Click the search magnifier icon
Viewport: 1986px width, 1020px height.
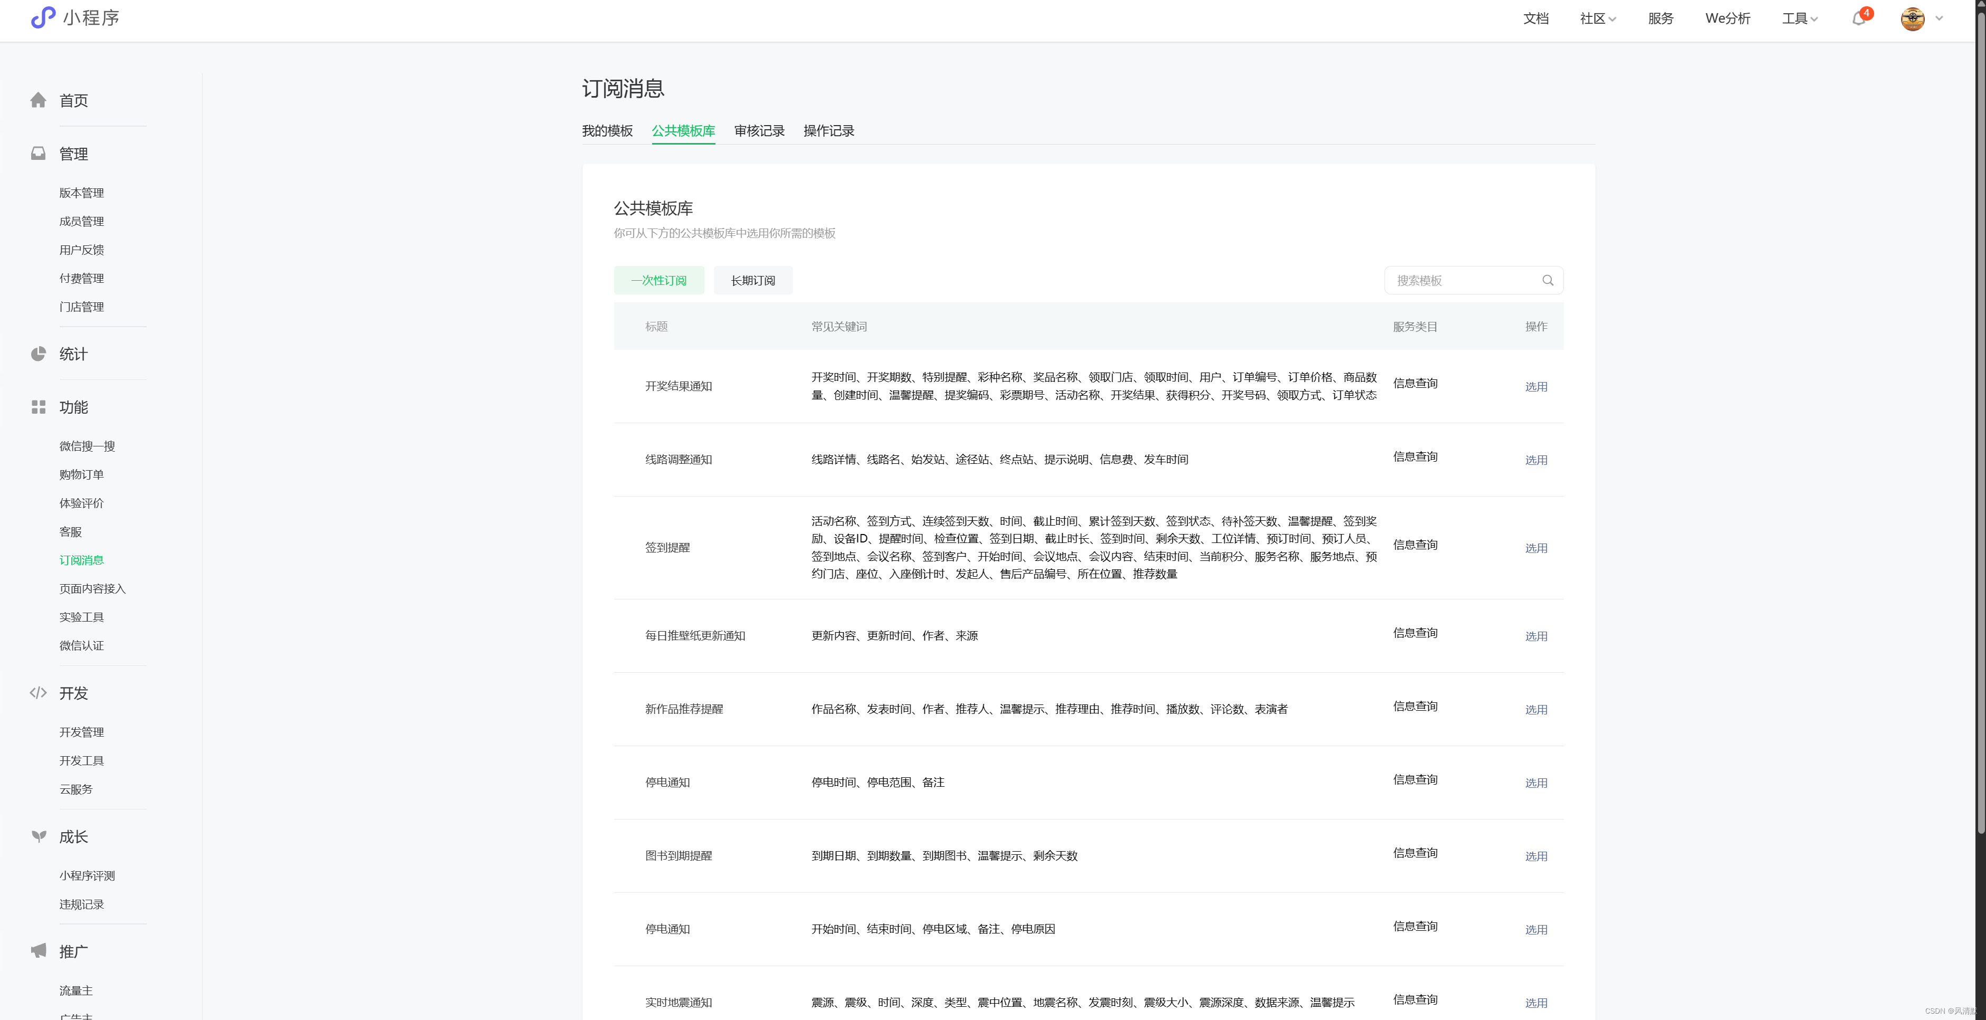[1548, 281]
